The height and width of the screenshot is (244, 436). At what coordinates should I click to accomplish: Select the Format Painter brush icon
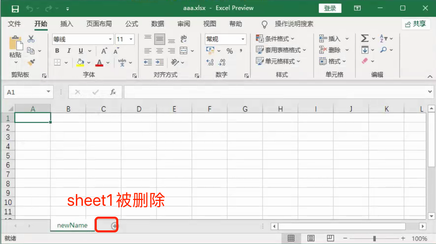(x=31, y=62)
